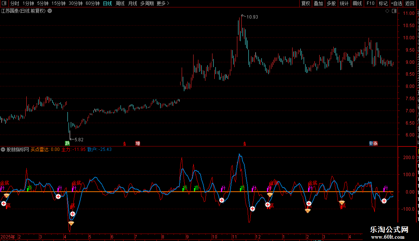This screenshot has height=241, width=419.
Task: Switch to the 日线 daily chart tab
Action: click(108, 3)
